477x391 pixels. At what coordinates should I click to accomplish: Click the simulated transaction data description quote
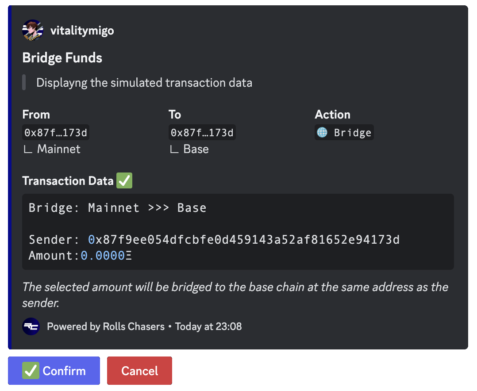tap(144, 83)
